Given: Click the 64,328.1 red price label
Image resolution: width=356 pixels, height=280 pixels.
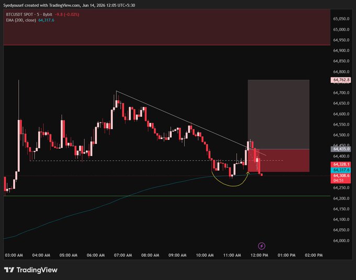Looking at the screenshot, I should [341, 164].
